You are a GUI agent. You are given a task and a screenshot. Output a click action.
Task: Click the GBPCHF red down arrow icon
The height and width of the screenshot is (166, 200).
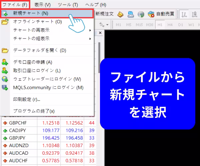coord(5,123)
